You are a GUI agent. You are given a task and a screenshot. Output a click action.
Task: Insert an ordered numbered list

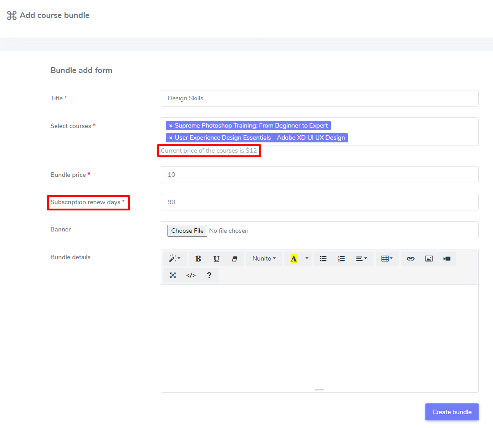tap(341, 259)
